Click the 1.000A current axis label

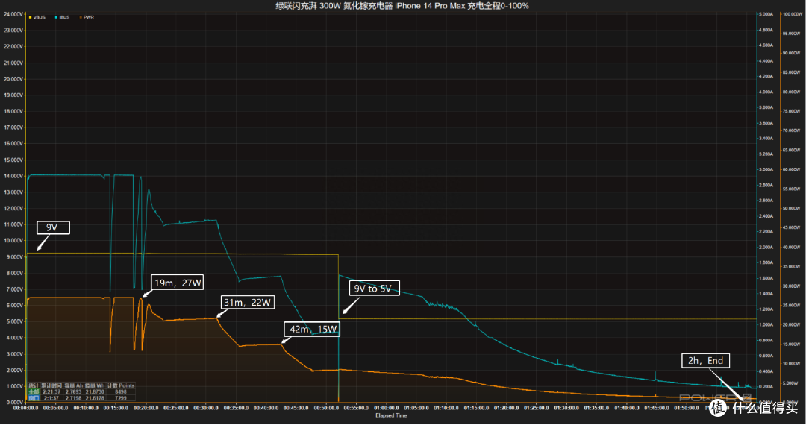click(x=766, y=324)
